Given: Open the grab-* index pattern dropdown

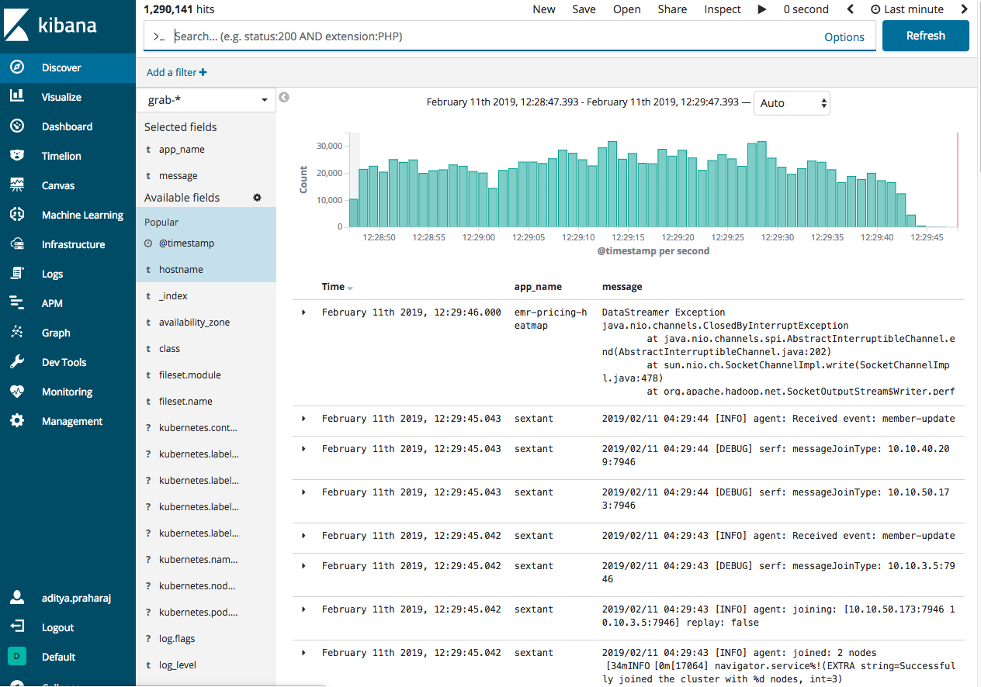Looking at the screenshot, I should [x=206, y=100].
